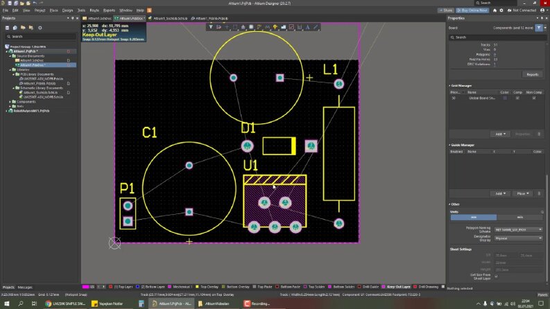Click the Buy Online Now button
This screenshot has width=550, height=309.
472,10
